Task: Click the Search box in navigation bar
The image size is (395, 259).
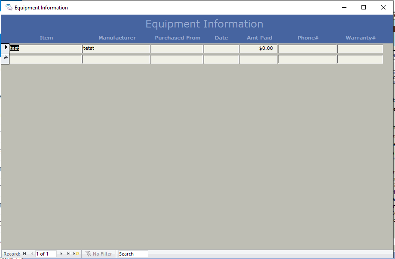Action: click(x=133, y=254)
